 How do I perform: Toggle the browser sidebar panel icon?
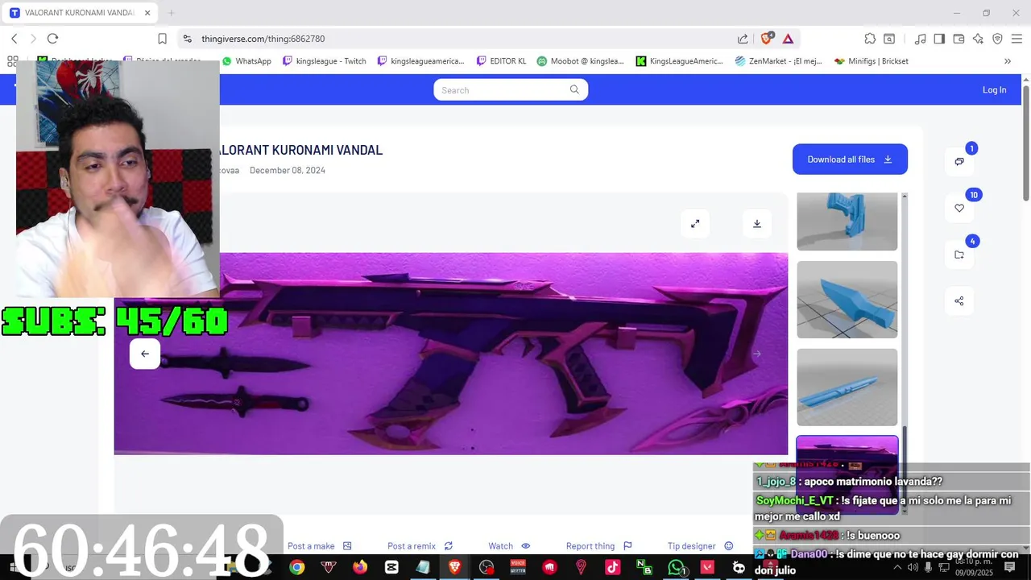tap(939, 39)
